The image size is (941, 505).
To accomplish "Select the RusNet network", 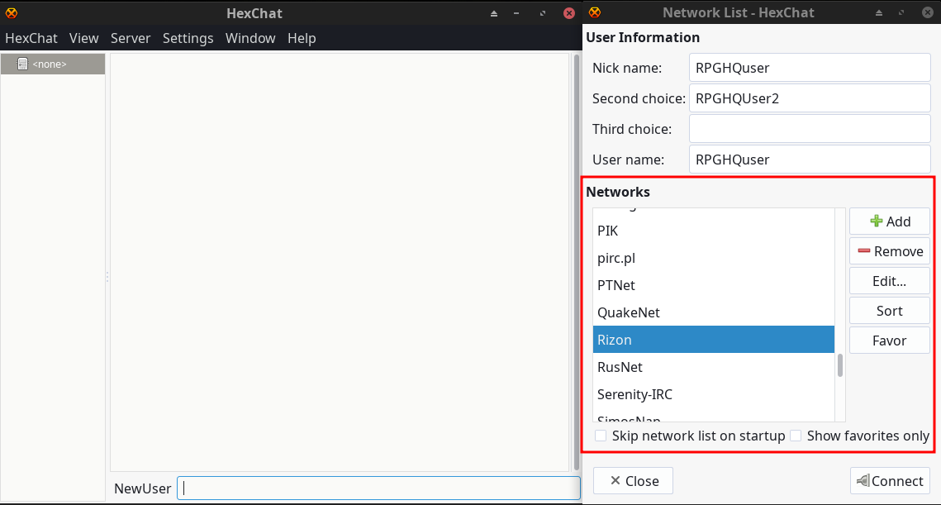I will click(714, 367).
